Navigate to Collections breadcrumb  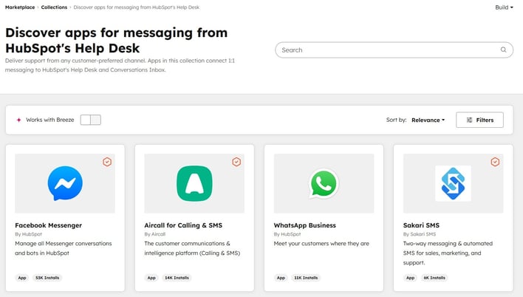[54, 7]
